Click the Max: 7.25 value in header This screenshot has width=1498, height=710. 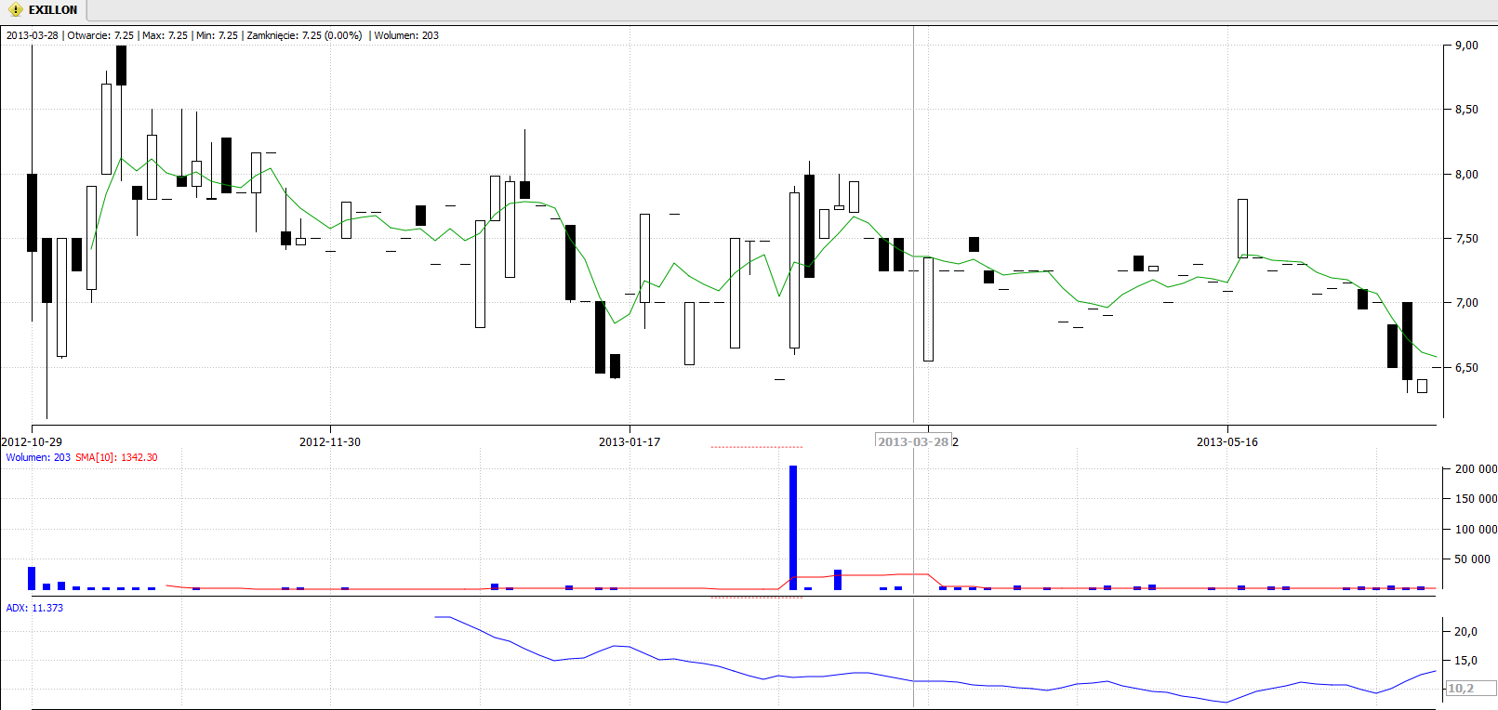tap(166, 35)
